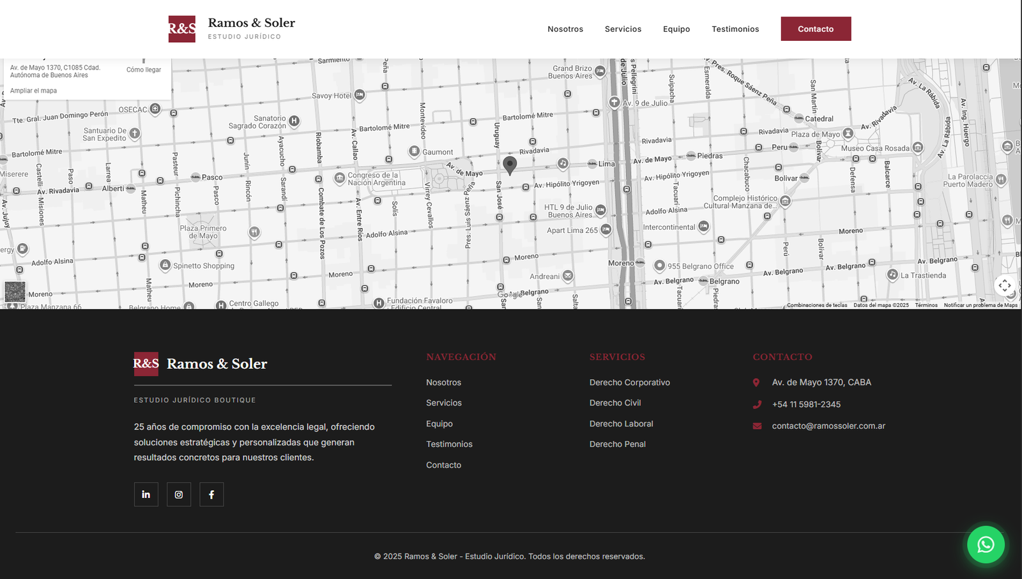Open Derecho Corporativo footer link
The image size is (1022, 579).
tap(629, 382)
